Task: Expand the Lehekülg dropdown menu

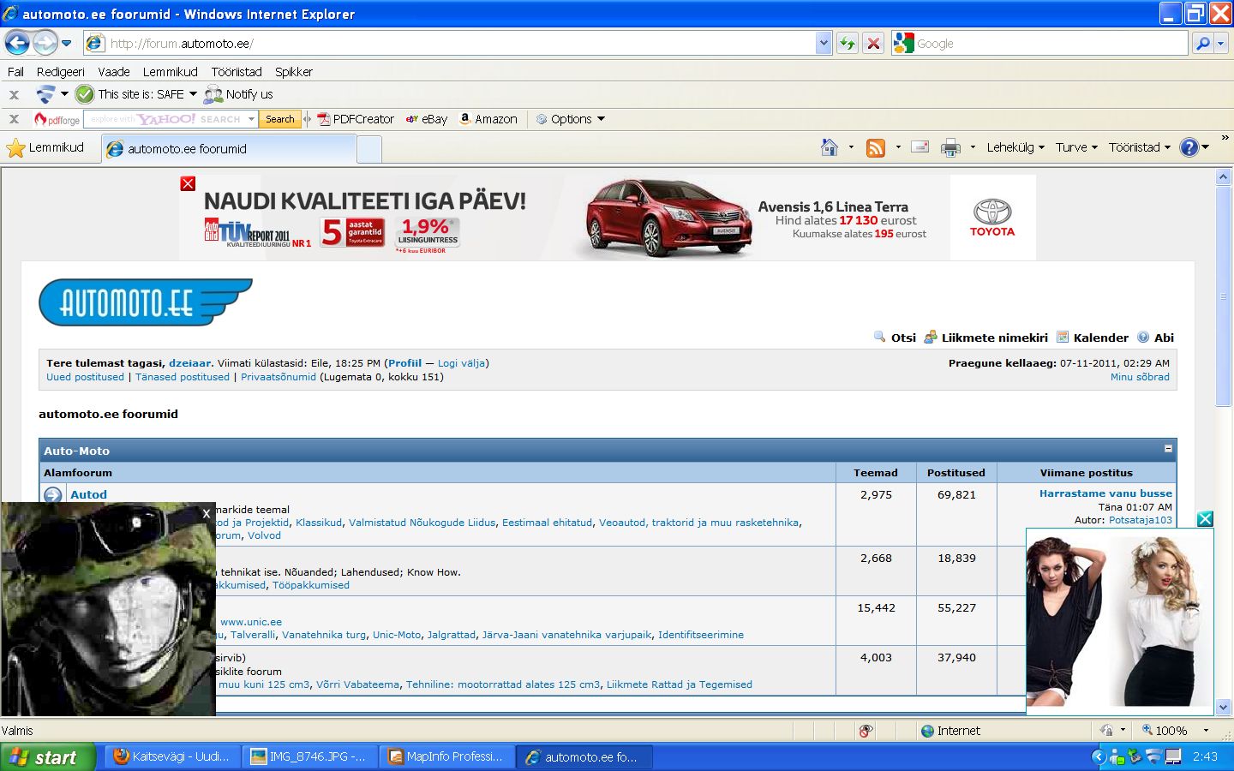Action: coord(1015,147)
